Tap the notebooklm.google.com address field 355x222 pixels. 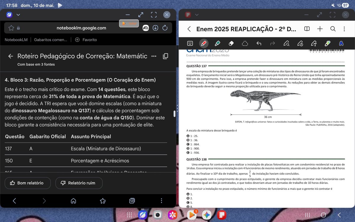[81, 28]
